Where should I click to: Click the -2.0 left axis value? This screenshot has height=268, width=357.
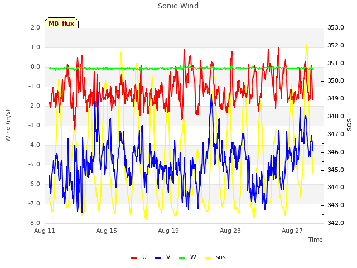34,106
